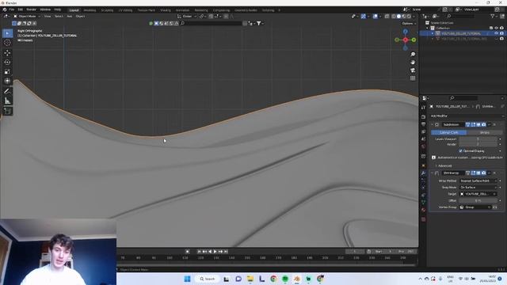Open the Render properties tab icon

424,116
